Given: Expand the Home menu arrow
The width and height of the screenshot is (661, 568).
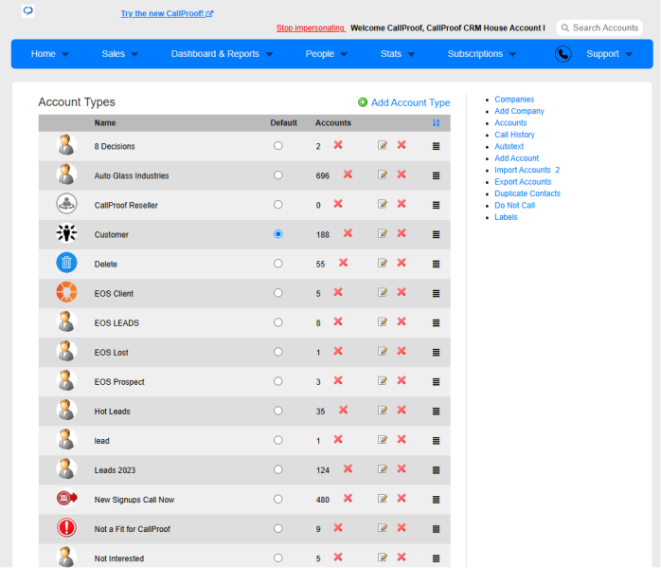Looking at the screenshot, I should 65,54.
